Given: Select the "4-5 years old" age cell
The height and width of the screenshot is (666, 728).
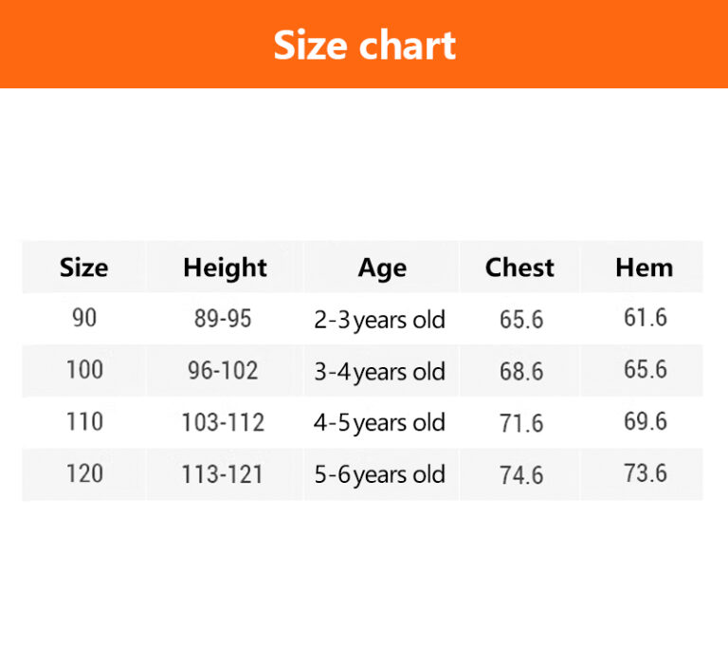Looking at the screenshot, I should [379, 423].
